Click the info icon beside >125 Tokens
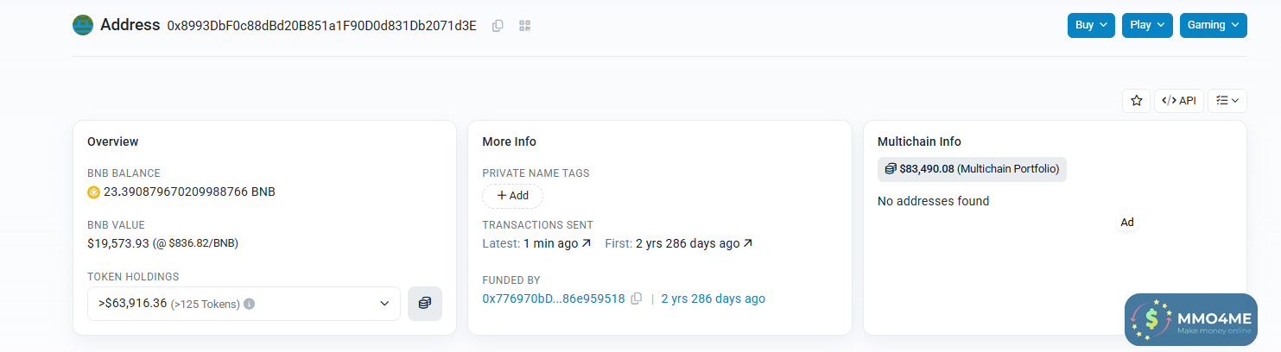Screen dimensions: 1281x352 [x=249, y=304]
